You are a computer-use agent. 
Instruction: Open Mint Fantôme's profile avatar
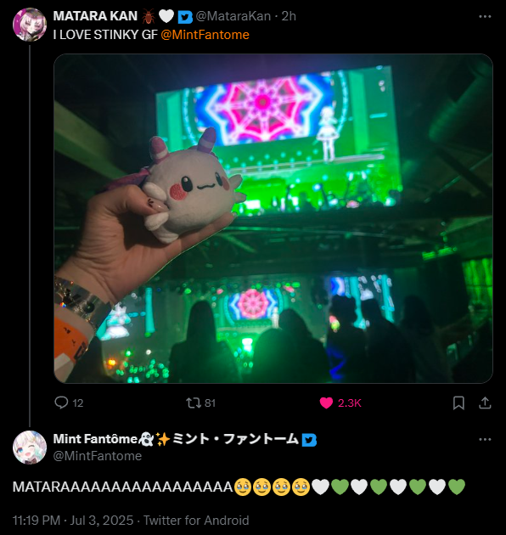(x=30, y=448)
